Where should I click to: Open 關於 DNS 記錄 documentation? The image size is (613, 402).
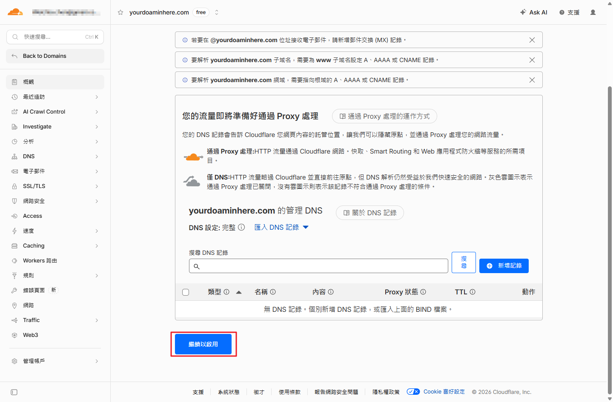tap(370, 213)
